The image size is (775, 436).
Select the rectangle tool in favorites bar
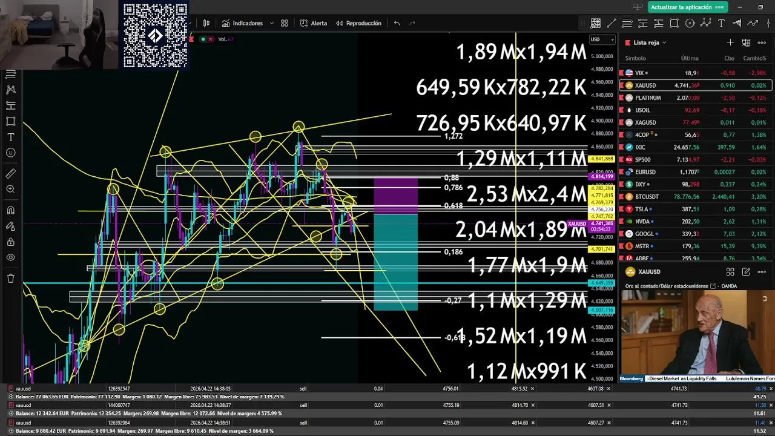tap(674, 23)
